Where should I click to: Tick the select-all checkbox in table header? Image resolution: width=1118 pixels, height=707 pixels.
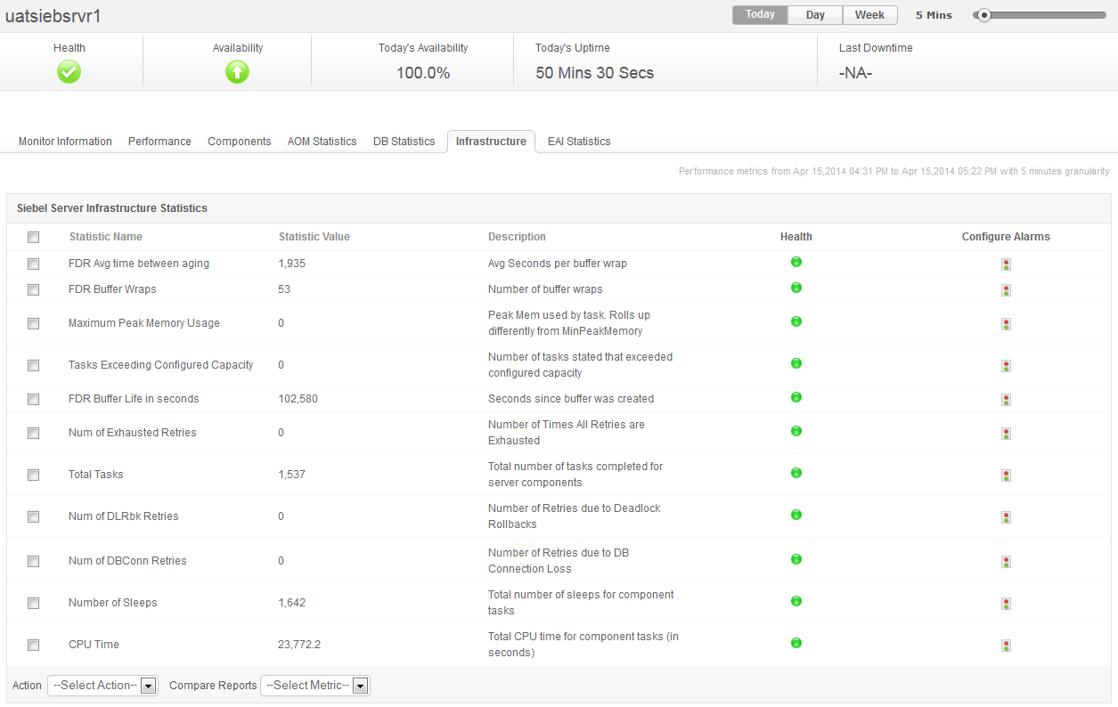click(33, 237)
